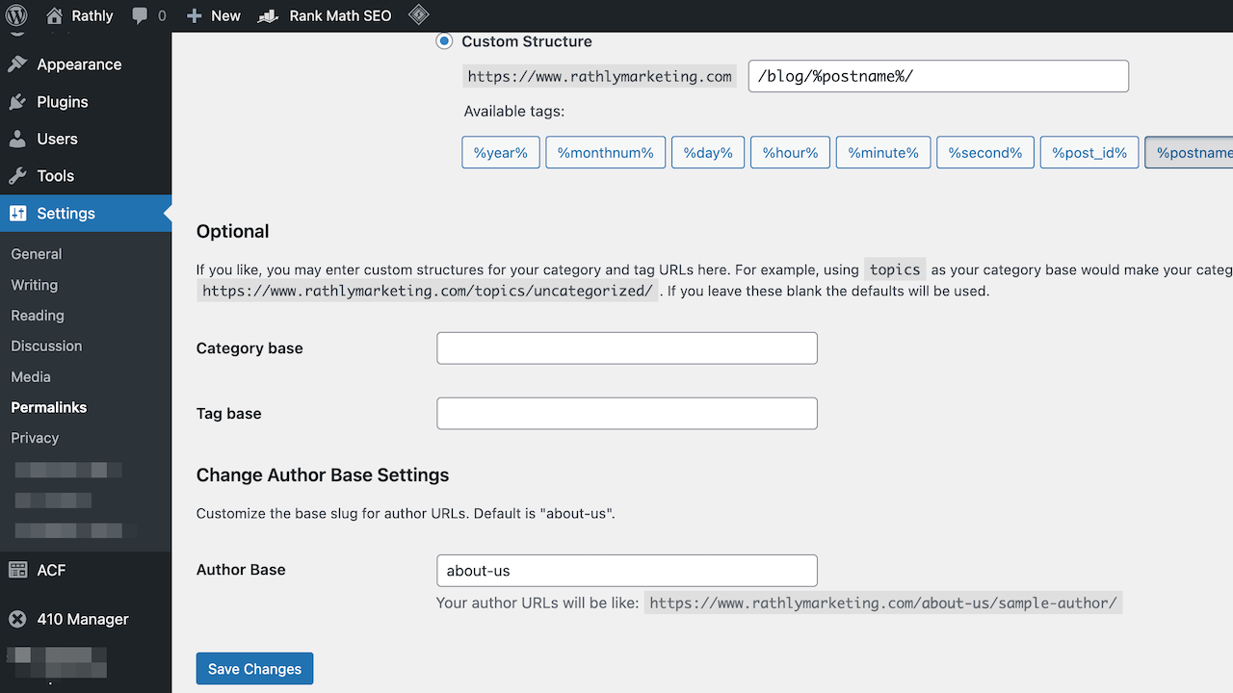This screenshot has height=693, width=1233.
Task: Click inside the Author Base input field
Action: pos(626,570)
